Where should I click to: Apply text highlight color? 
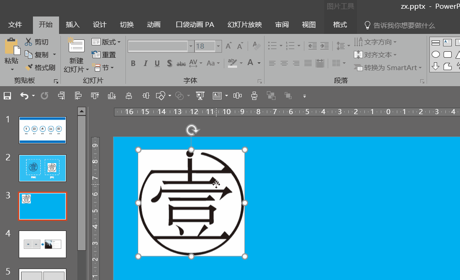(x=233, y=63)
